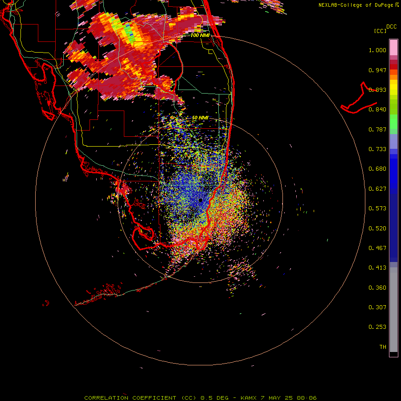This screenshot has width=401, height=401.
Task: Click the 50 NMI range ring label
Action: click(x=200, y=118)
